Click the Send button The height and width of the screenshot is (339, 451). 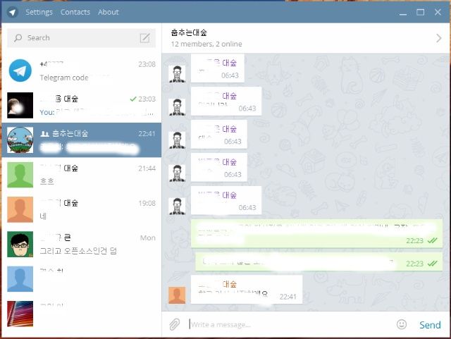point(430,325)
